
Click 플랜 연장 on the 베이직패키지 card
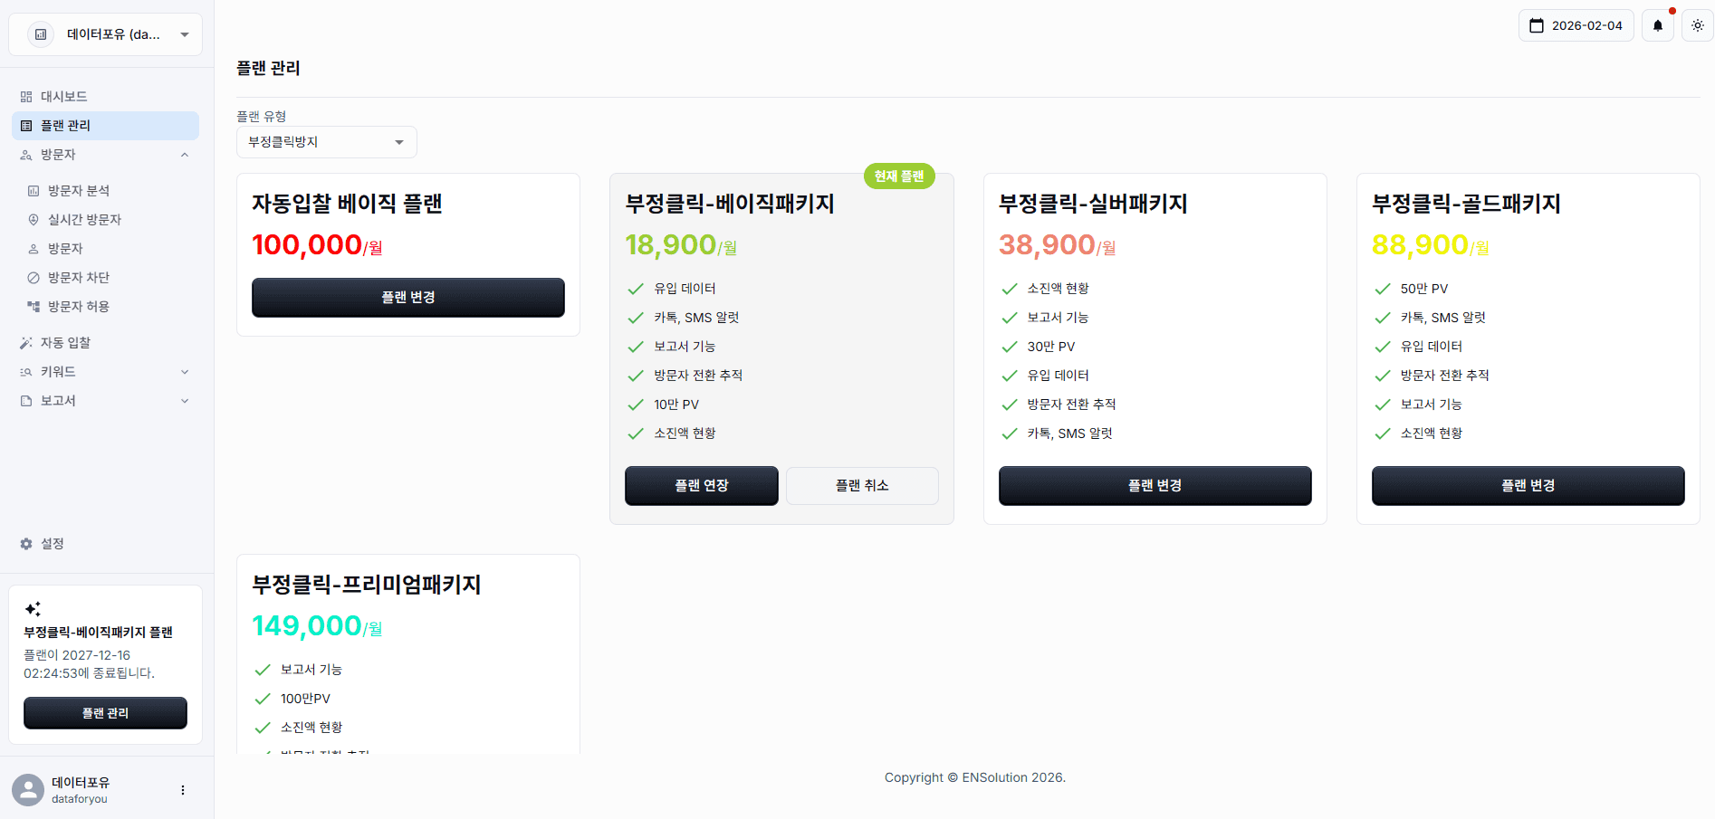tap(701, 486)
